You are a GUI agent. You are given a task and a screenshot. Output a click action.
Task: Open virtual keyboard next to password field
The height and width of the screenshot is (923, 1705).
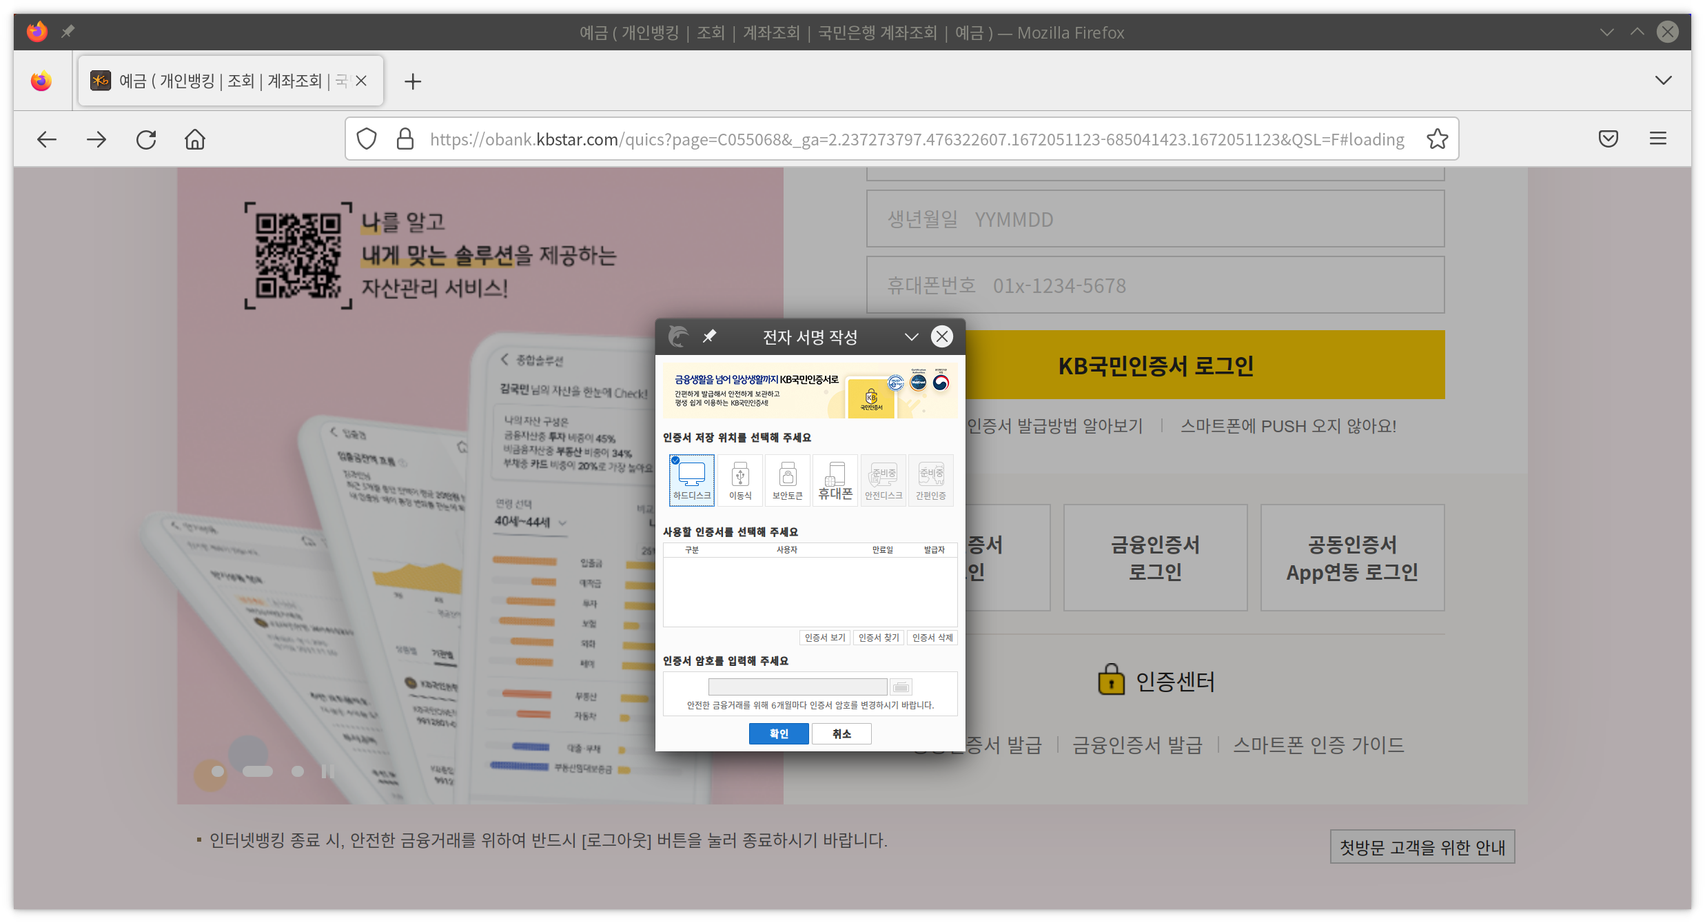(x=901, y=687)
